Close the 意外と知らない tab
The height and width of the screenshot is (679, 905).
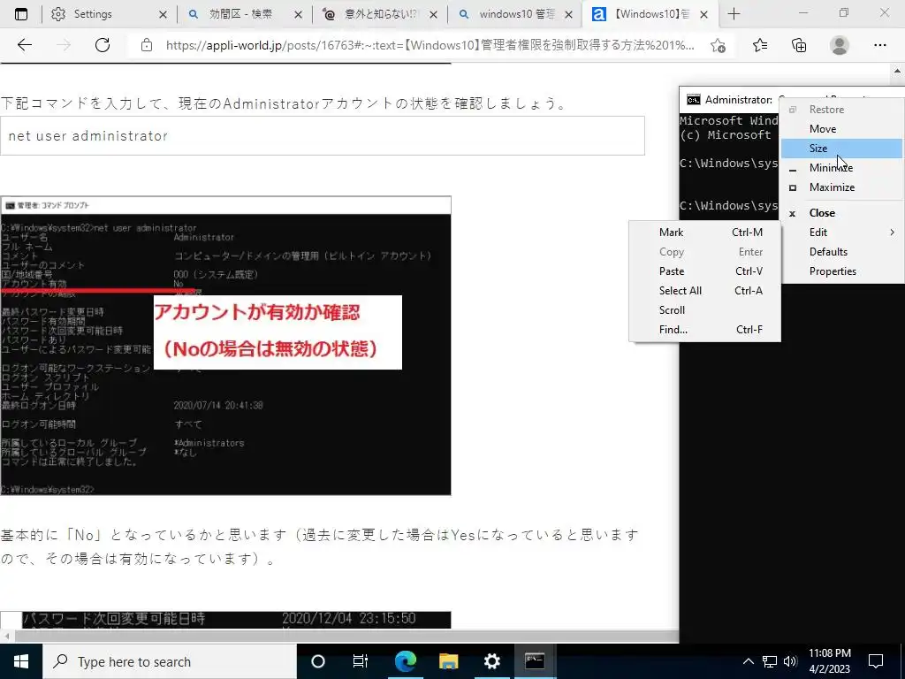433,14
